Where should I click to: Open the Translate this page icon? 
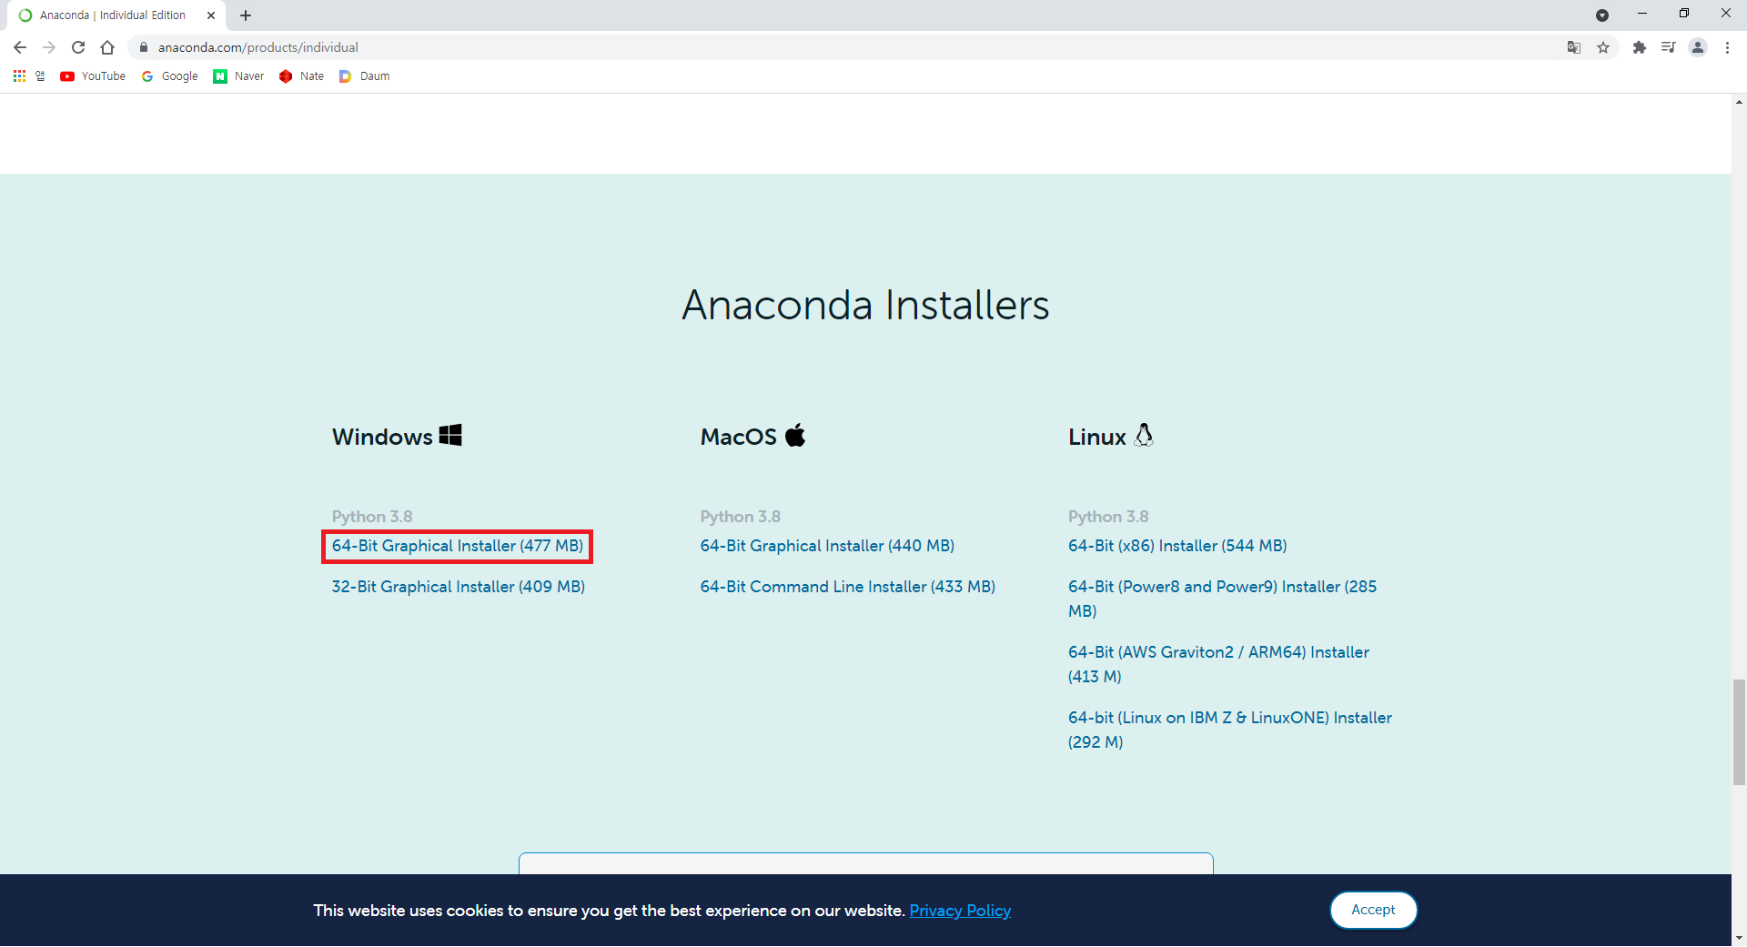pos(1574,47)
